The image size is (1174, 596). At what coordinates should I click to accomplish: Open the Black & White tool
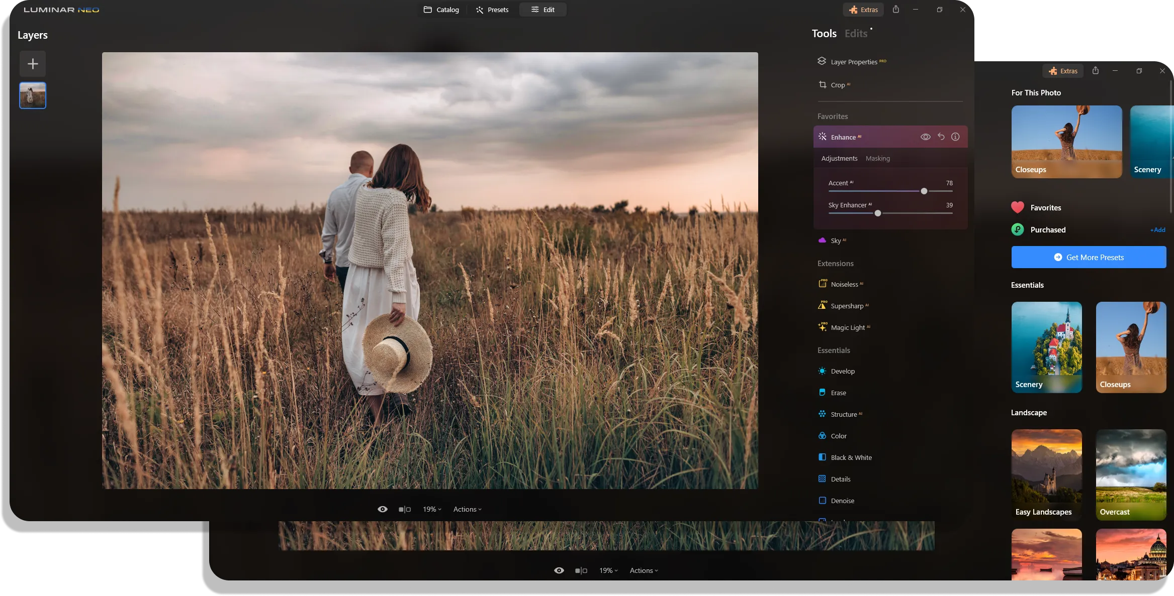pyautogui.click(x=851, y=457)
